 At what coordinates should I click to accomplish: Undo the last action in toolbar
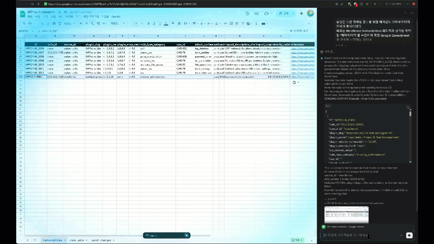click(42, 24)
